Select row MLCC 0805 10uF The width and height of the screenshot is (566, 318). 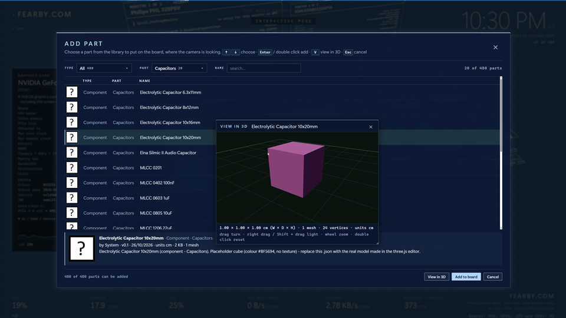(140, 213)
